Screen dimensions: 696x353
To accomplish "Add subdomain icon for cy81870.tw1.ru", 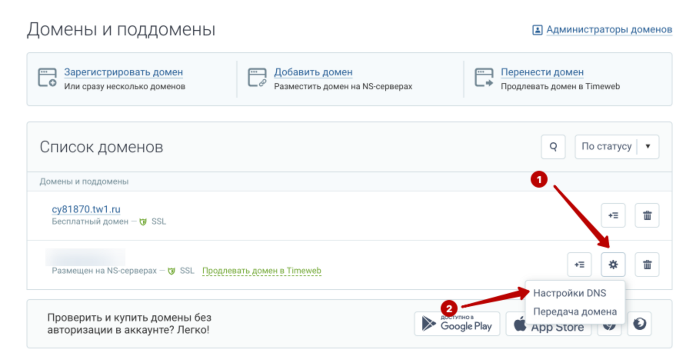I will [x=613, y=215].
